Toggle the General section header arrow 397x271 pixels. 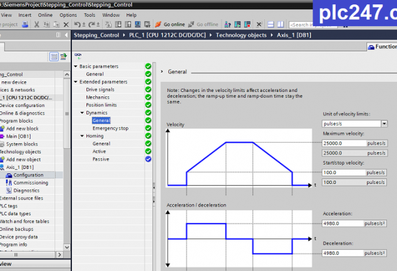[162, 71]
